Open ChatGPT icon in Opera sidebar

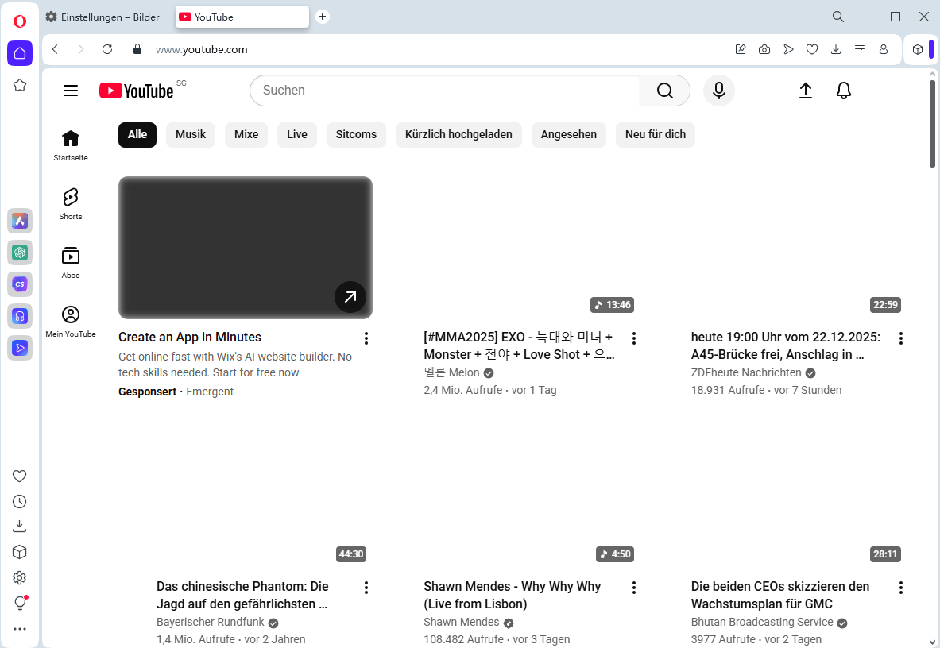coord(20,253)
